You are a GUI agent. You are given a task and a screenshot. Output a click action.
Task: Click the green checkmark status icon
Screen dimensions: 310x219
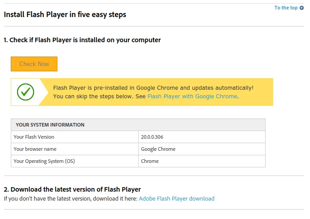(26, 92)
